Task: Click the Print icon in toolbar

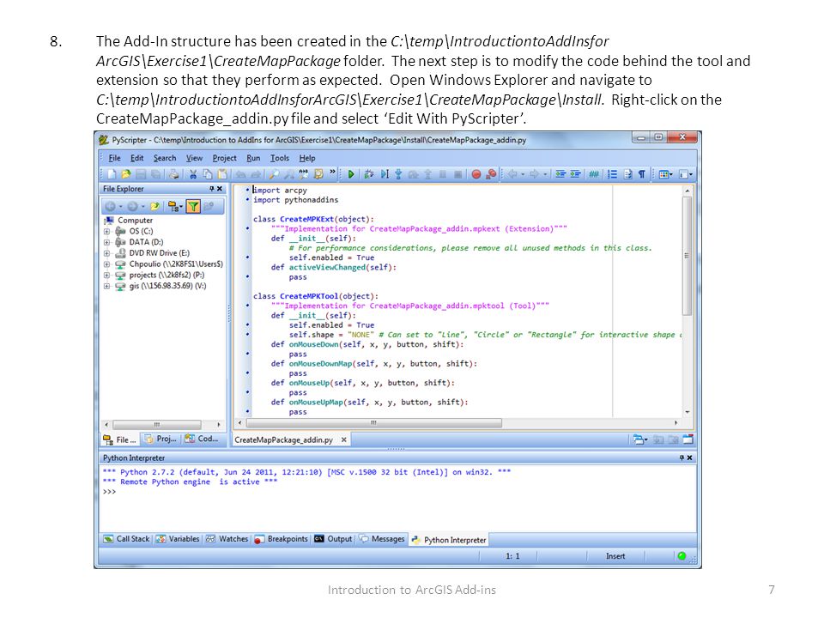Action: (x=174, y=174)
